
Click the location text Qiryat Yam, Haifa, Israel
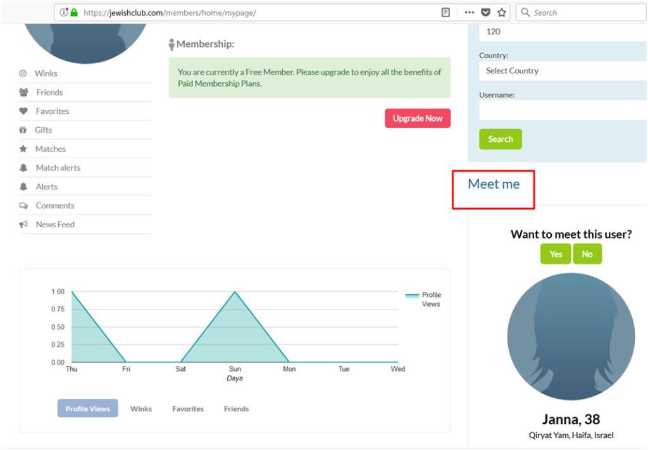(571, 435)
